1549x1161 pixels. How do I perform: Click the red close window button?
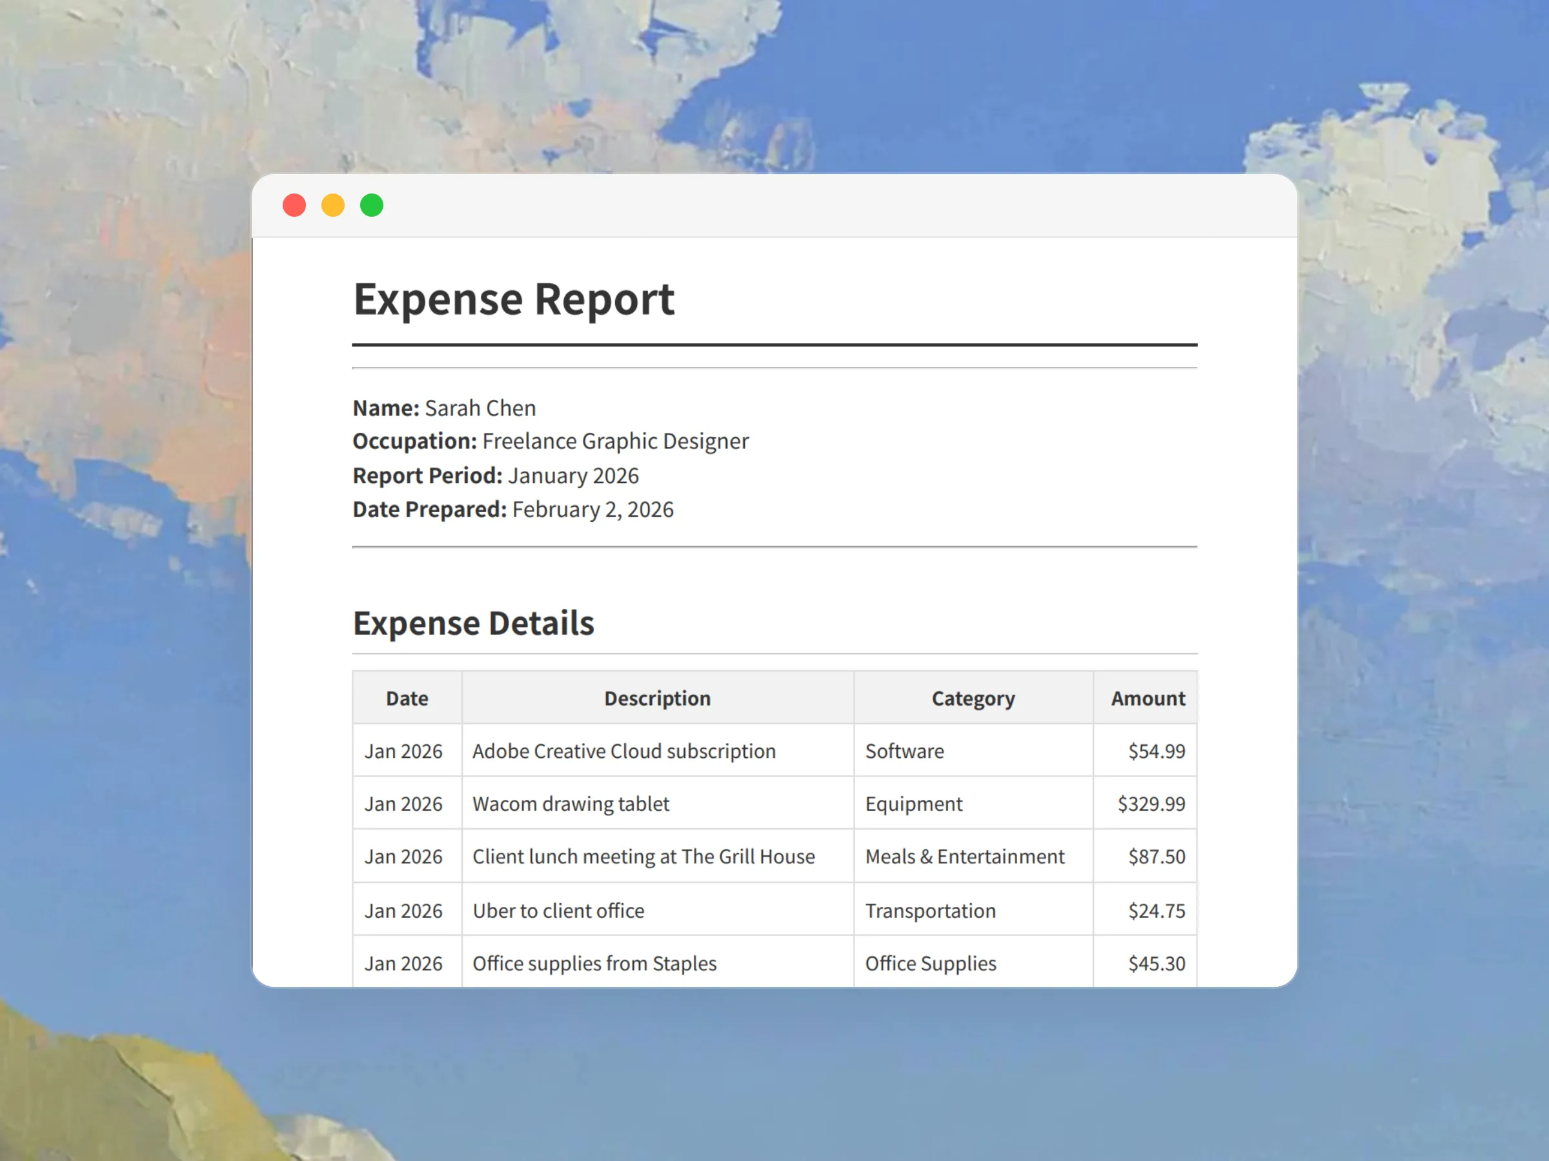[x=294, y=205]
